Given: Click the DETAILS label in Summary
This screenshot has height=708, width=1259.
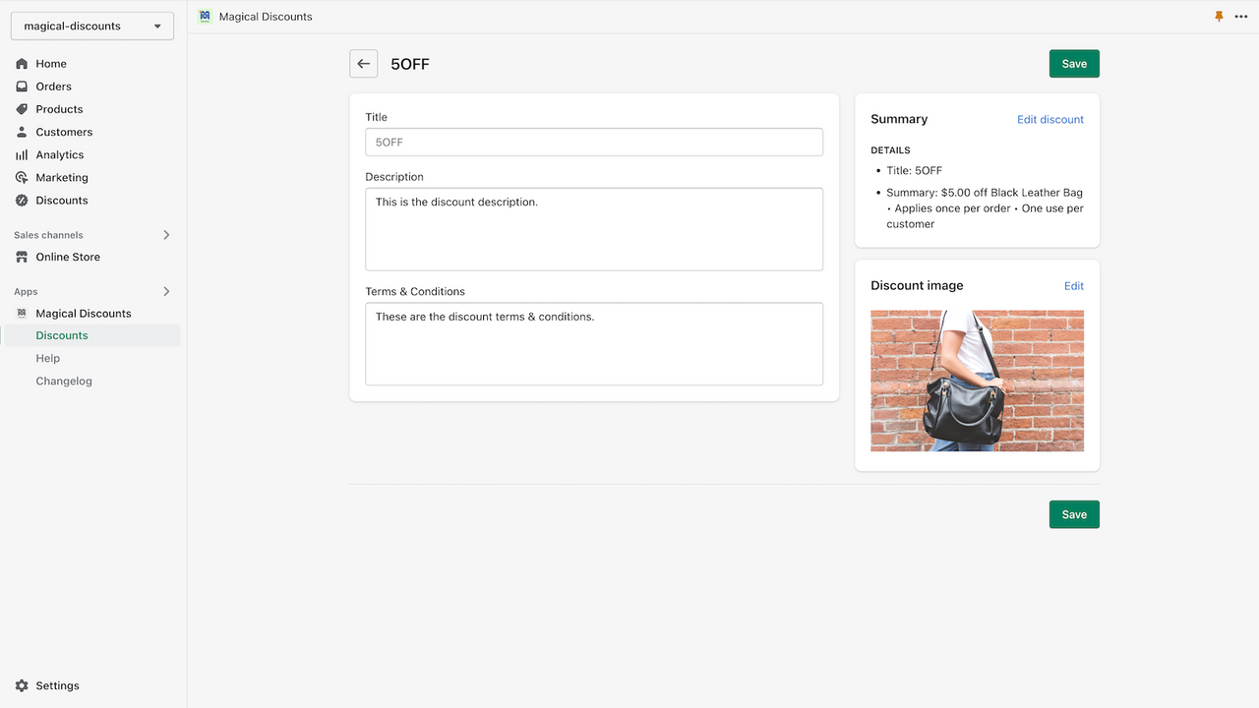Looking at the screenshot, I should pyautogui.click(x=890, y=150).
